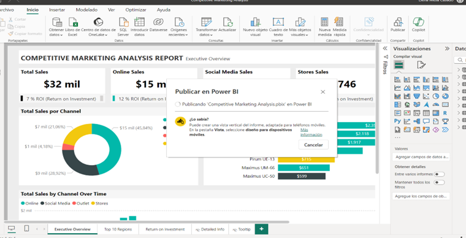The width and height of the screenshot is (466, 238).
Task: Click Agregar campos de datos field well
Action: click(x=421, y=157)
